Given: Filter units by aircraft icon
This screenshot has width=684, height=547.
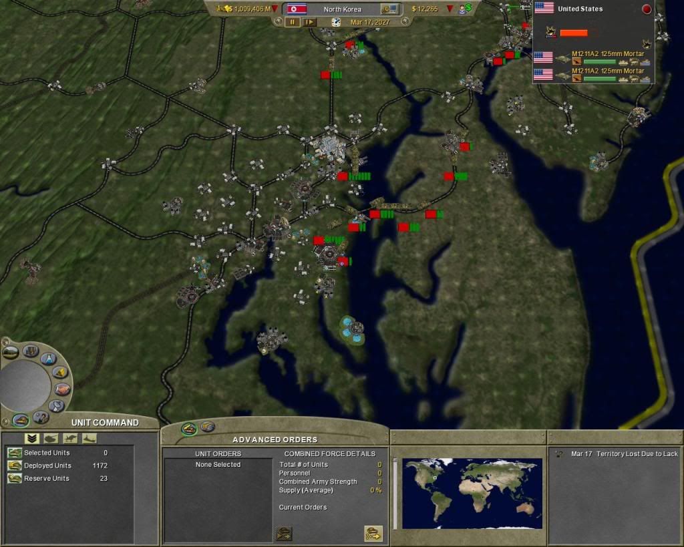Looking at the screenshot, I should click(x=70, y=438).
